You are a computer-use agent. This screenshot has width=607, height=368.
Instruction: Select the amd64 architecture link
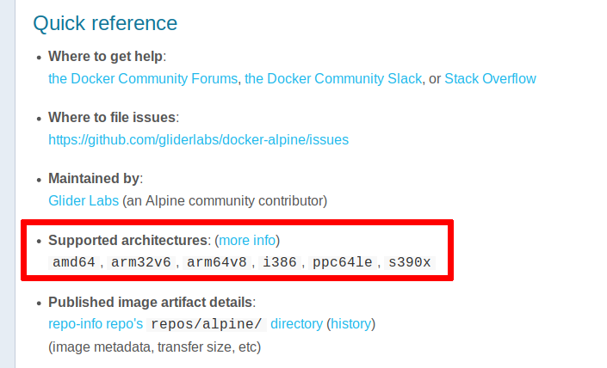tap(74, 262)
